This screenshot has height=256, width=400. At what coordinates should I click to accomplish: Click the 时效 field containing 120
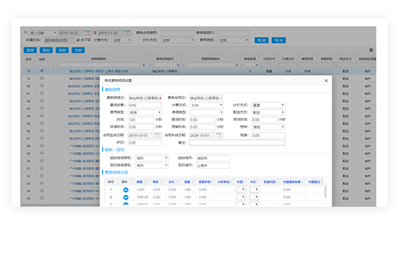tap(141, 120)
